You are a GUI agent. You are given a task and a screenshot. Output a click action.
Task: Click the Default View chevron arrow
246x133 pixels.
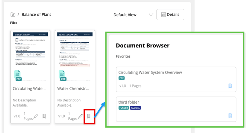151,15
